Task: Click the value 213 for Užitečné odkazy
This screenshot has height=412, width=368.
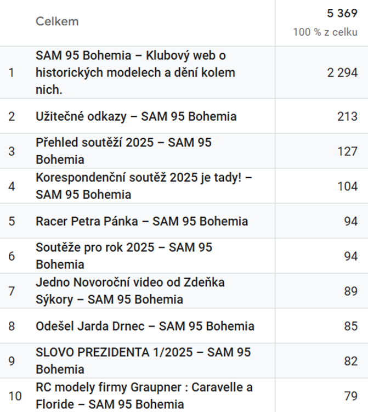Action: [347, 116]
